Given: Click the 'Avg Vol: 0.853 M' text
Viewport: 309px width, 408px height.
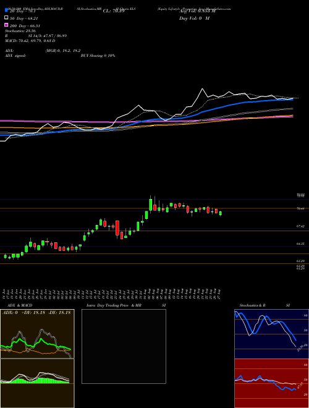Looking at the screenshot, I should (197, 11).
